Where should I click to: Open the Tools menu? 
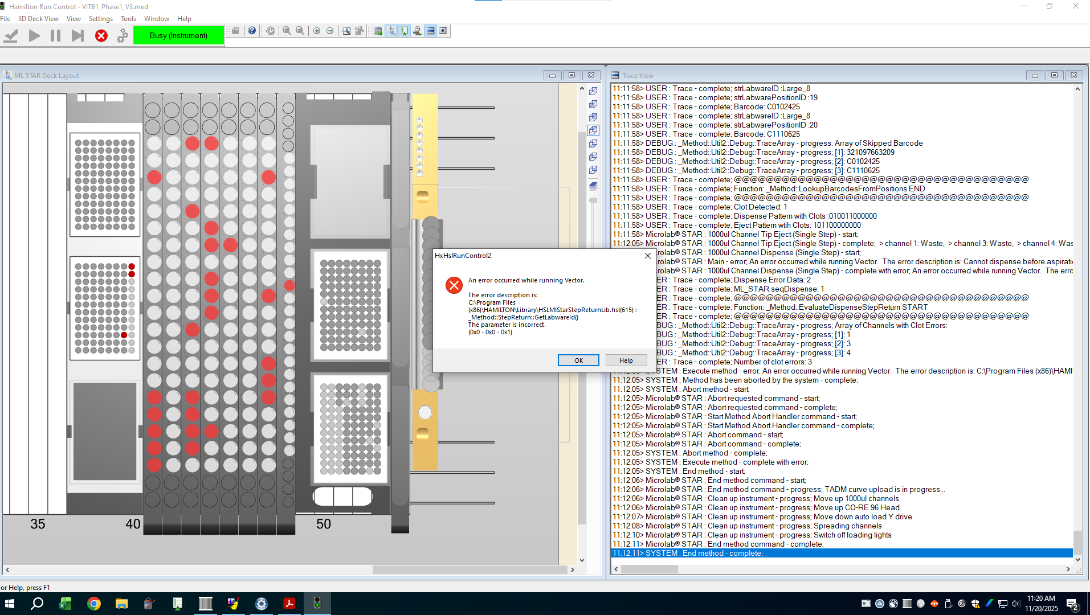[x=128, y=19]
